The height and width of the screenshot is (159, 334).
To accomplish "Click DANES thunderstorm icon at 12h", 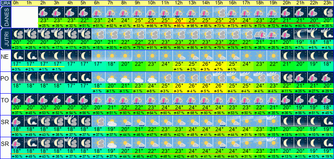I will click(x=179, y=12).
